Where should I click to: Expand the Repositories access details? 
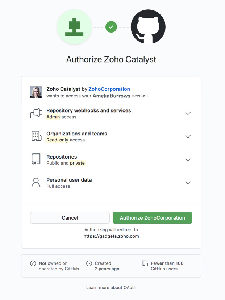[188, 160]
